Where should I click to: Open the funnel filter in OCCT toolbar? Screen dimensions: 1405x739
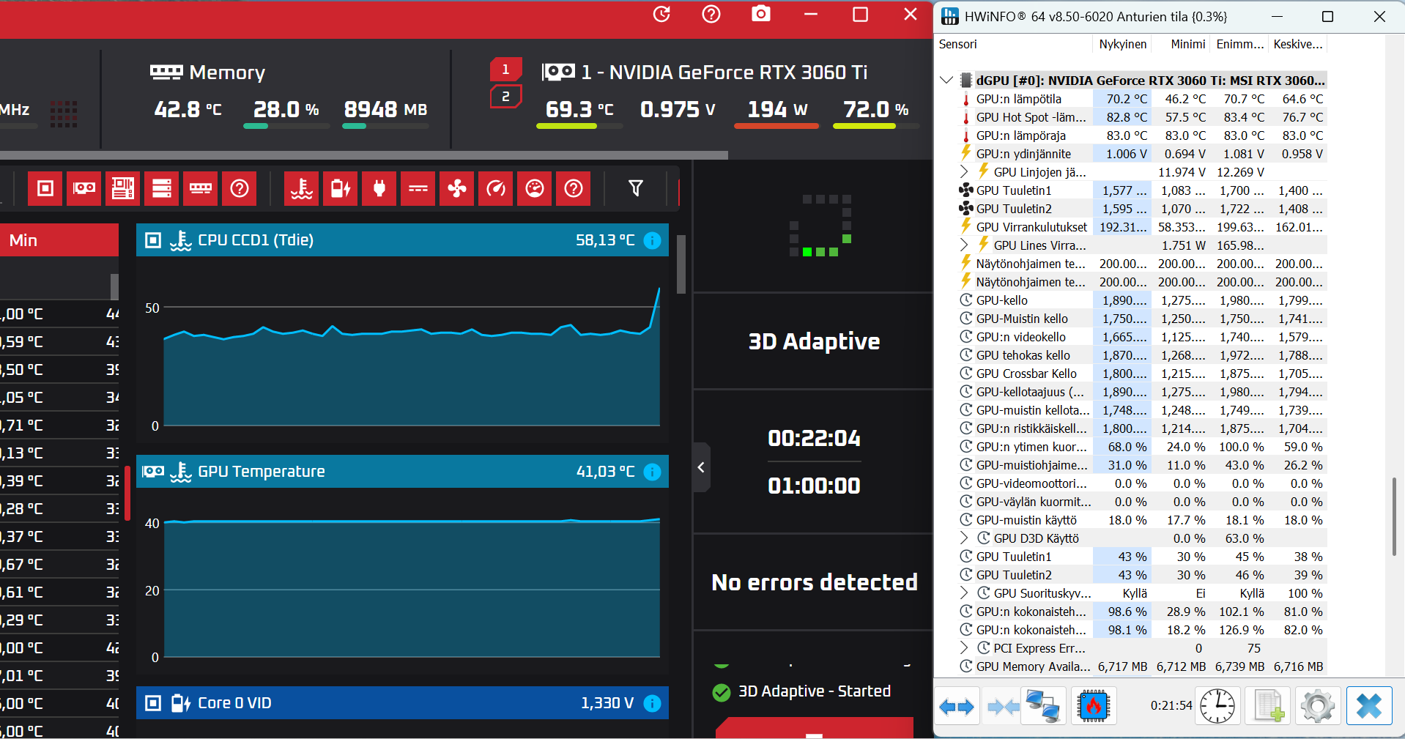[x=636, y=189]
